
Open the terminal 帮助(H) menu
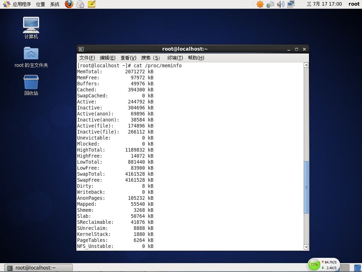point(196,58)
